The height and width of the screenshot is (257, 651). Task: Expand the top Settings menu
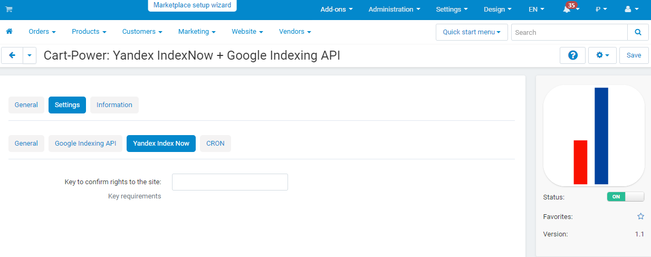pos(452,9)
